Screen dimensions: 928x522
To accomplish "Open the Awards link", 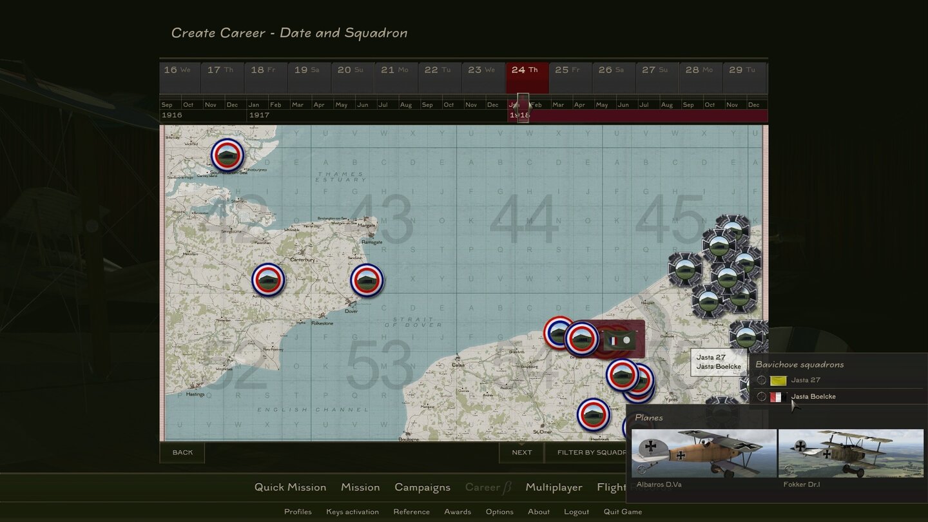I will (x=458, y=512).
